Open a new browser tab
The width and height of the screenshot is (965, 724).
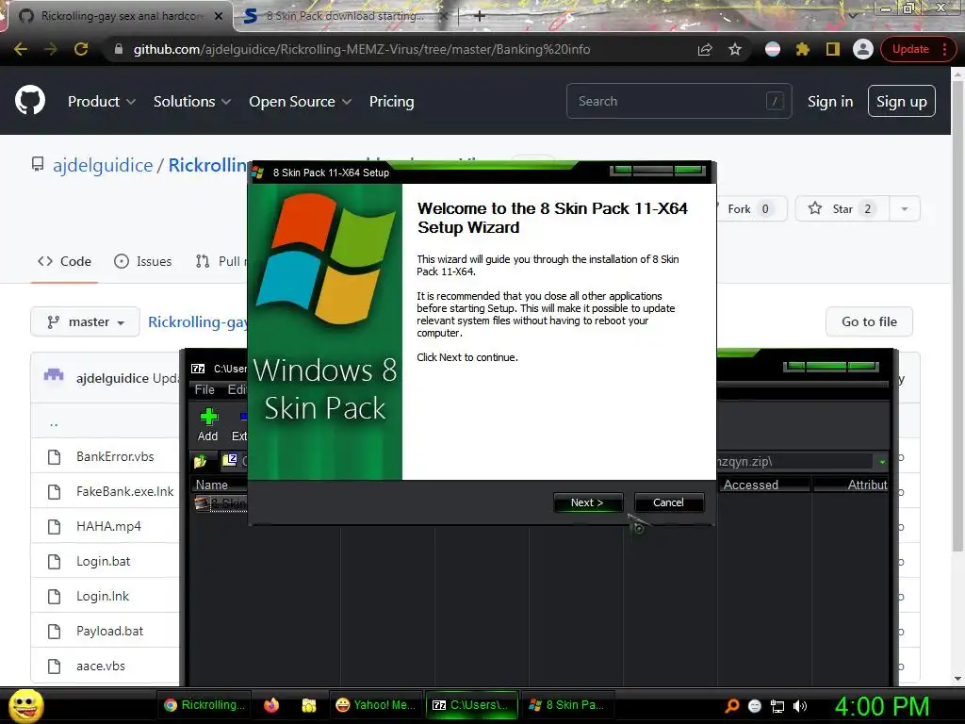(x=480, y=16)
